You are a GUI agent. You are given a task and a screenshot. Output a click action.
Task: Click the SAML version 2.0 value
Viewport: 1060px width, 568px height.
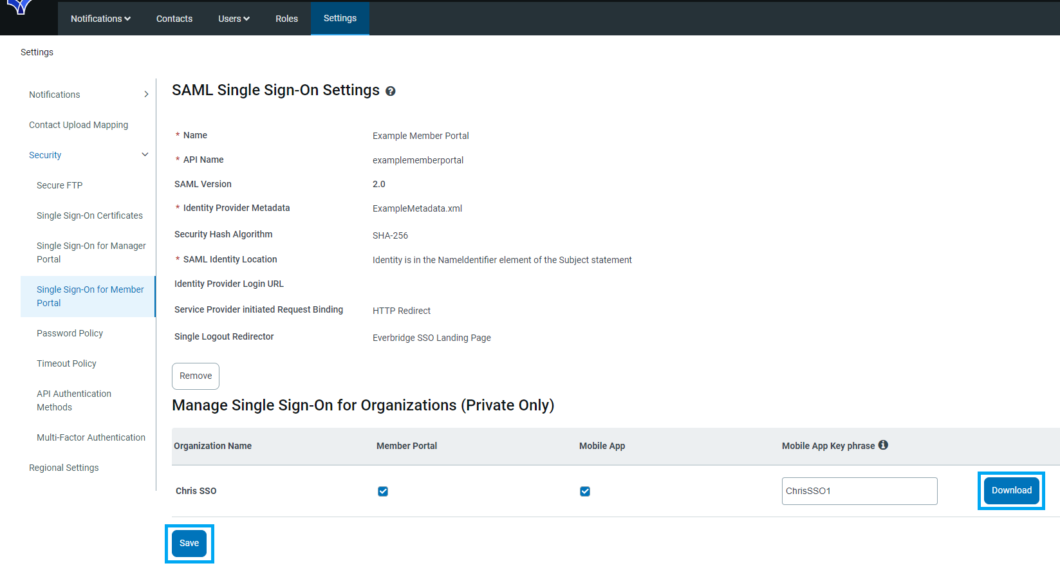tap(378, 184)
